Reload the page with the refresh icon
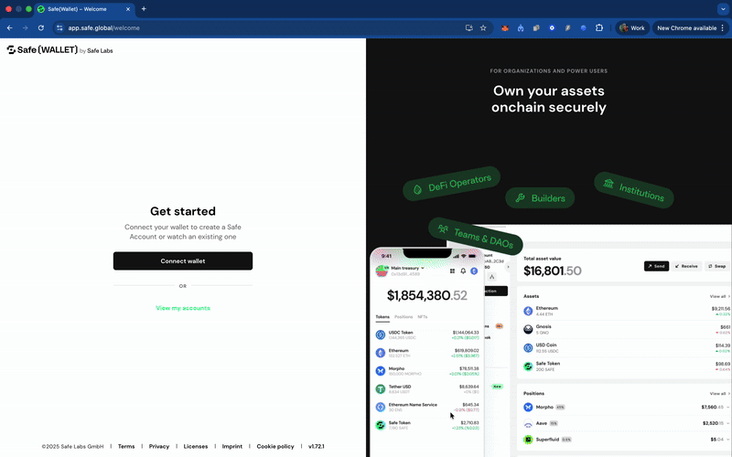Image resolution: width=732 pixels, height=457 pixels. click(41, 28)
